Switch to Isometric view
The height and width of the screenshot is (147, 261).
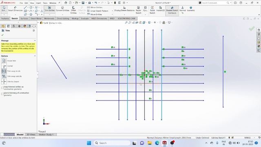click(191, 9)
